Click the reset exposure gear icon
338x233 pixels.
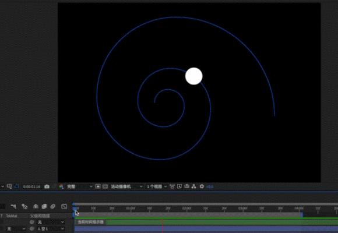[202, 186]
